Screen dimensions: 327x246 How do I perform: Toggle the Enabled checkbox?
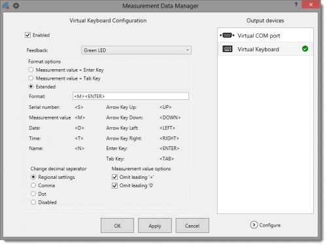27,35
